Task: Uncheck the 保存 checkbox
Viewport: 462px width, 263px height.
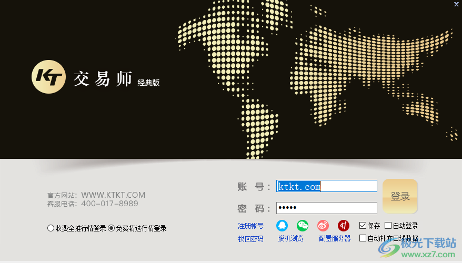Action: pos(363,226)
